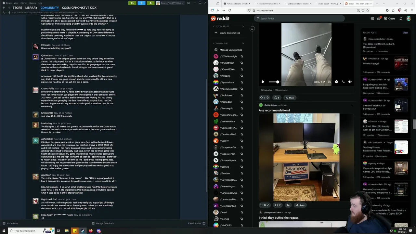Favorite r/Amazing with star
Image resolution: width=416 pixels, height=234 pixels.
coord(241,76)
